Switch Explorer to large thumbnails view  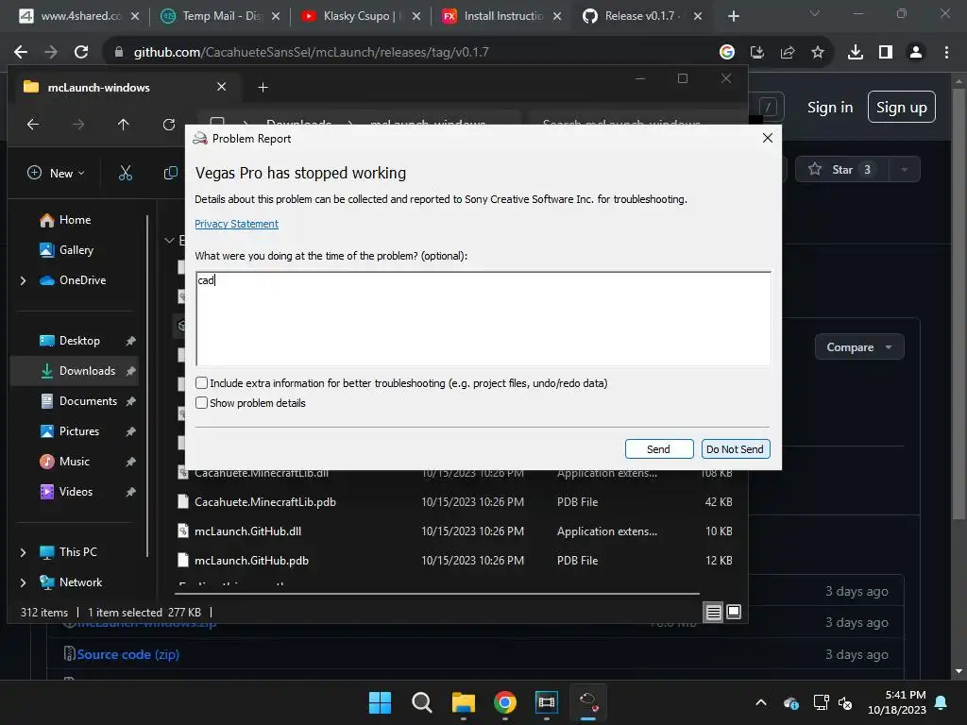[733, 612]
